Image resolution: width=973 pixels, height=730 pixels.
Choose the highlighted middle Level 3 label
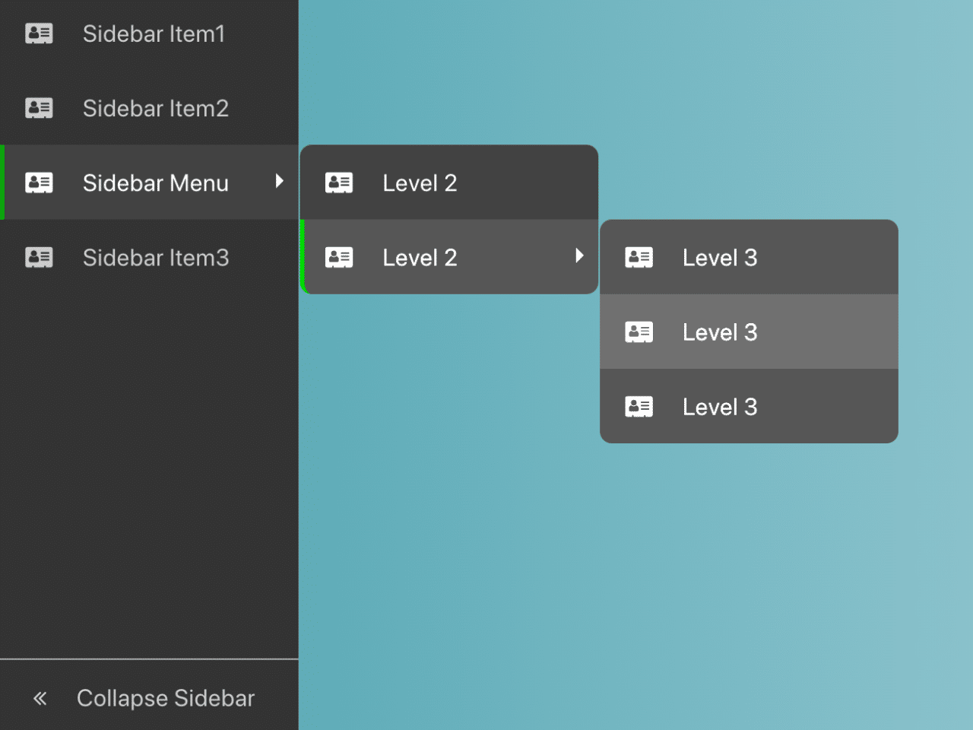click(719, 332)
